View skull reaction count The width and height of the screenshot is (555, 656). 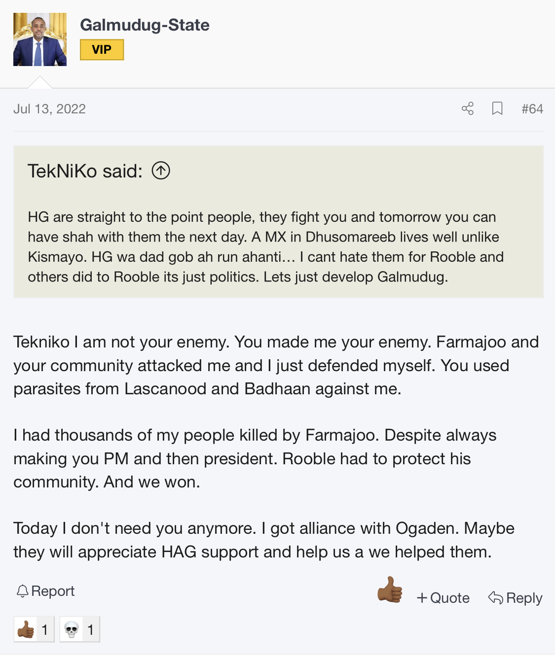tap(79, 629)
